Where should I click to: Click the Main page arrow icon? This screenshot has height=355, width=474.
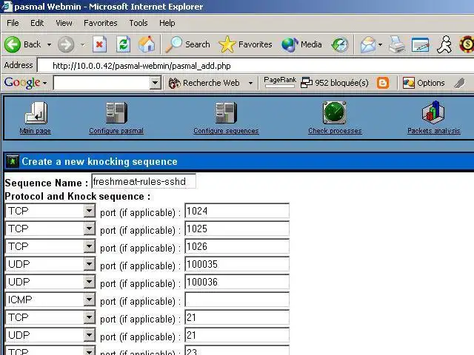coord(36,112)
